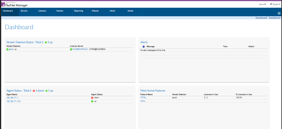Open the FLEXBEA-PAULD license server link
Image resolution: width=282 pixels, height=129 pixels.
coord(80,49)
